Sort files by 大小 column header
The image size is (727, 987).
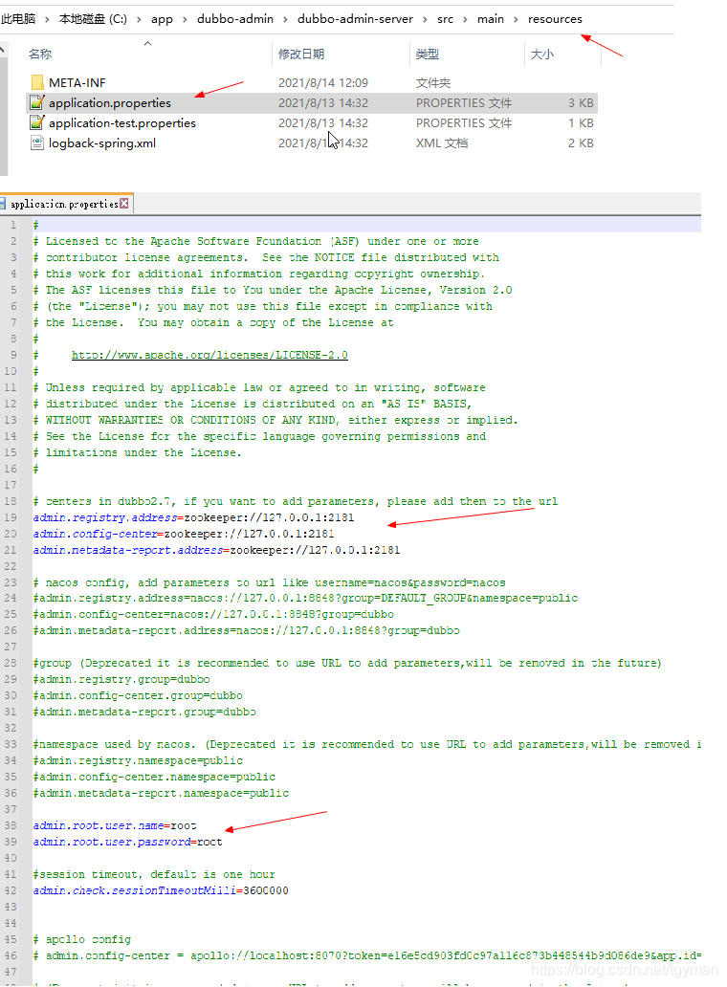[x=542, y=55]
